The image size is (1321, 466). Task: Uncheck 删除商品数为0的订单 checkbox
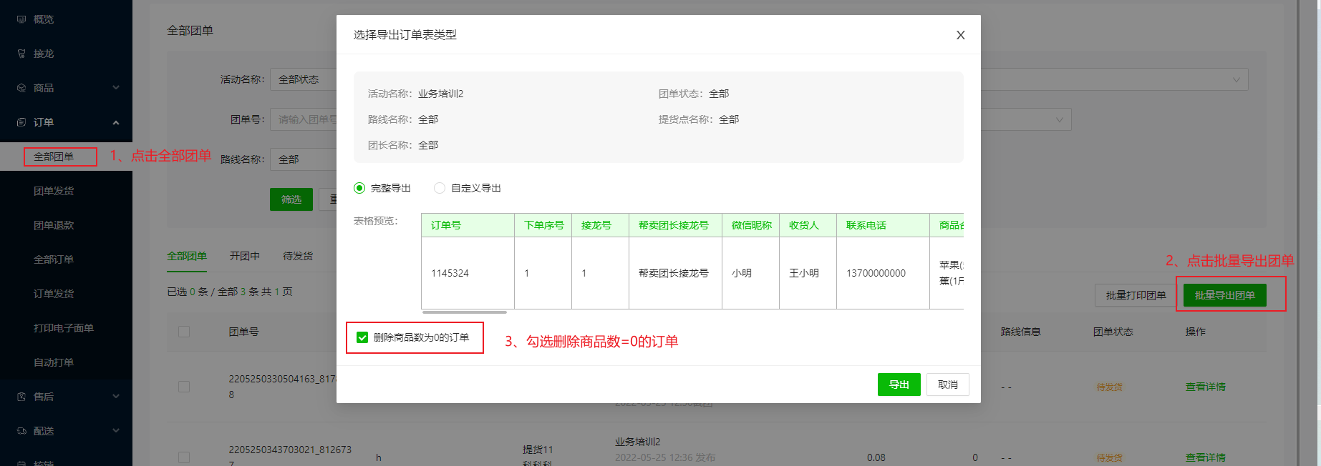point(362,337)
